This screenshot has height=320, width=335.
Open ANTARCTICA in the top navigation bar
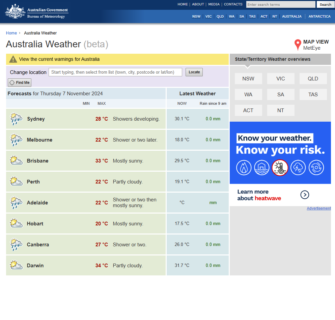[319, 17]
